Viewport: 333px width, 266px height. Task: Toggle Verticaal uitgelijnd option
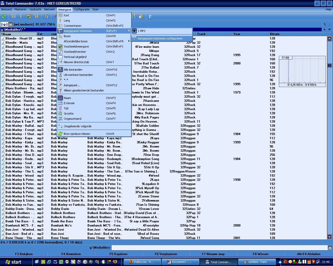pos(94,57)
